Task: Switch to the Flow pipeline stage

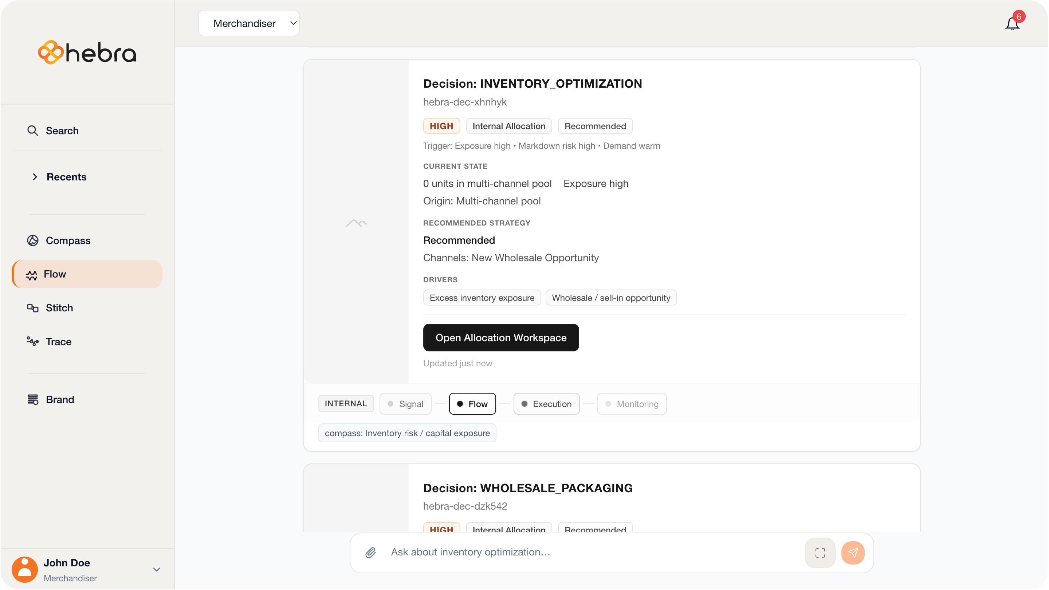Action: [472, 404]
